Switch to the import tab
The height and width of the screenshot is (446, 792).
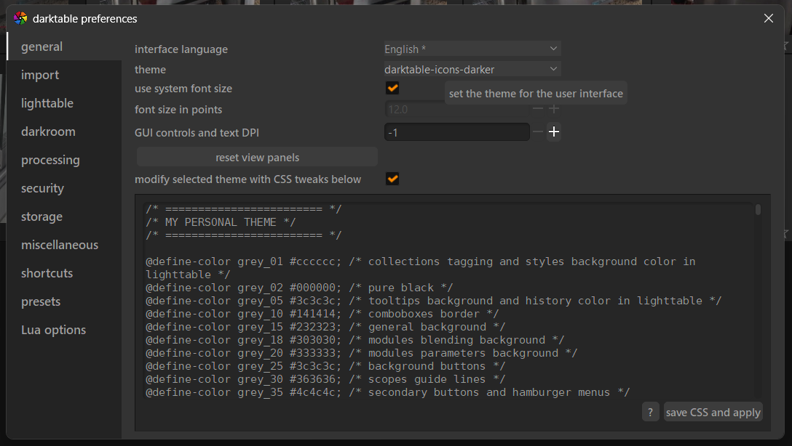(x=65, y=75)
